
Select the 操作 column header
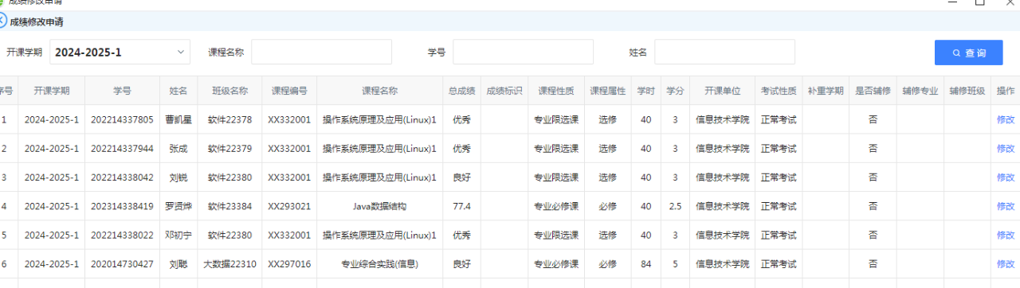[1006, 91]
